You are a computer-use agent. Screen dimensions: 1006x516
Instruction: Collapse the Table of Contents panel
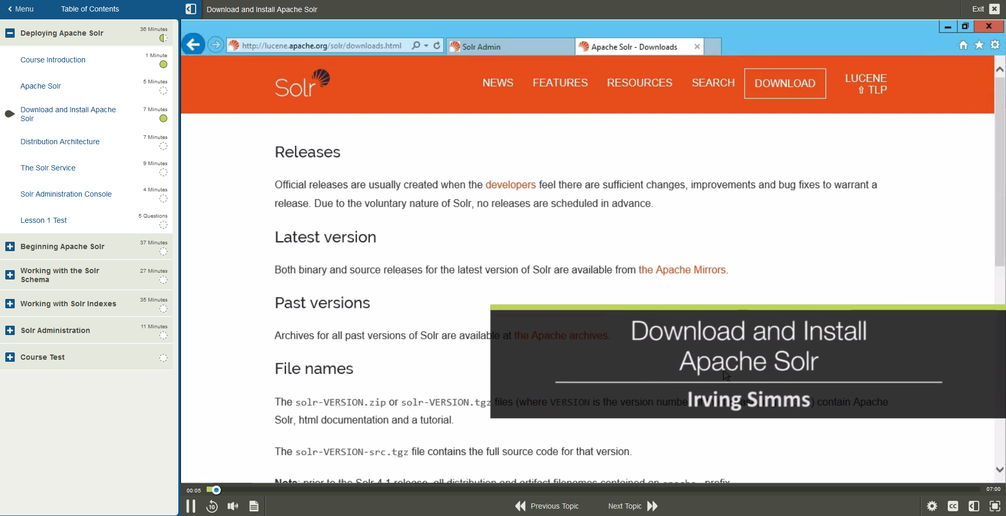coord(190,9)
